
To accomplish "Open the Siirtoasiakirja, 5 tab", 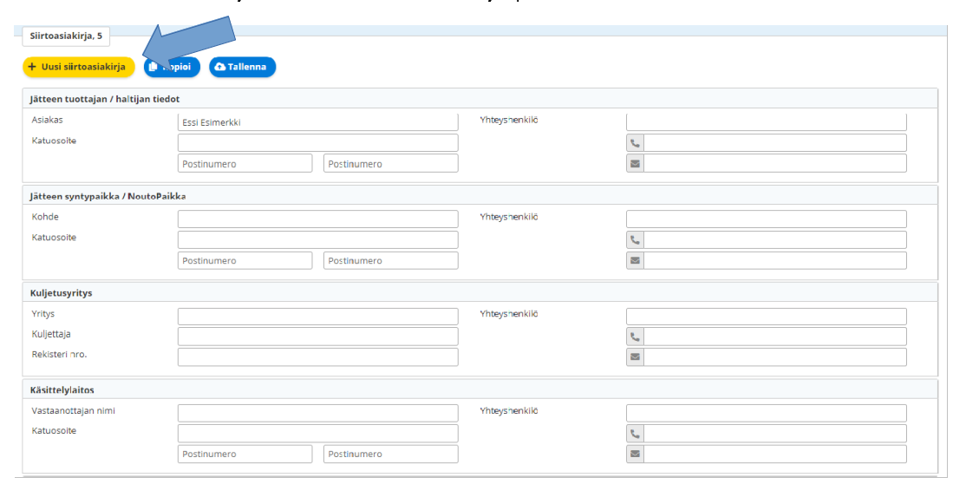I will [x=66, y=36].
